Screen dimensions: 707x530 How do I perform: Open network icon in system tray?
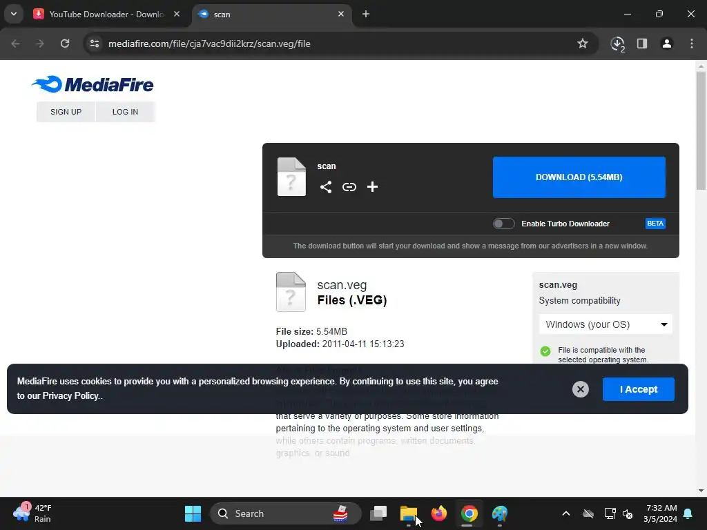coord(610,513)
